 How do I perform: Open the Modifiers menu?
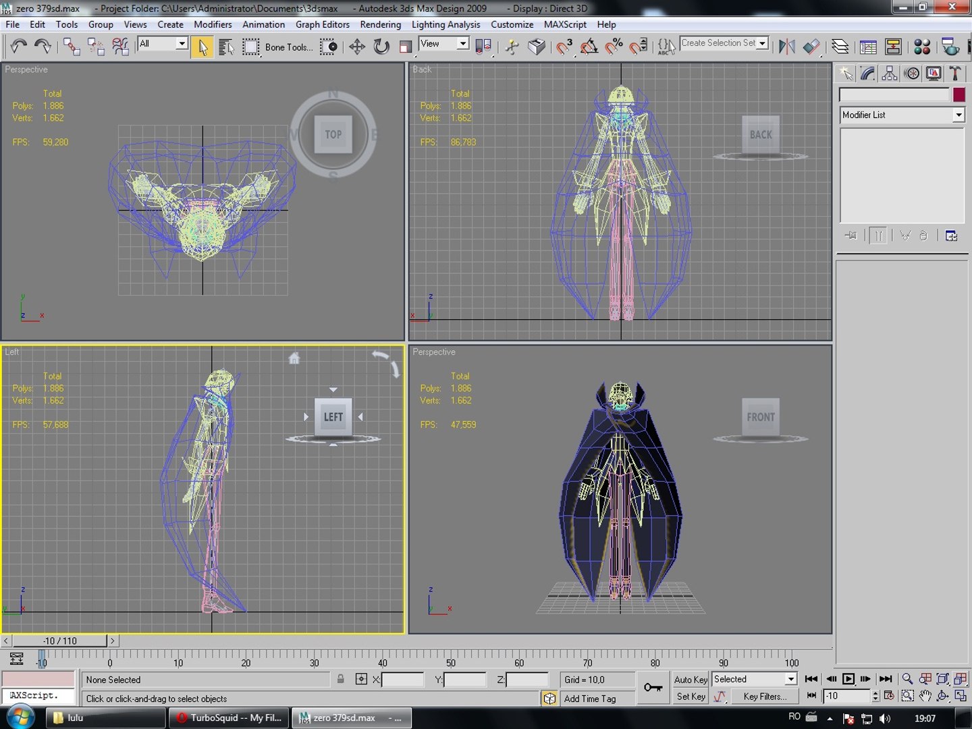tap(213, 24)
